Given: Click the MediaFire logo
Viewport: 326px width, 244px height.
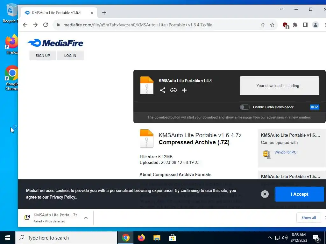Looking at the screenshot, I should 55,43.
